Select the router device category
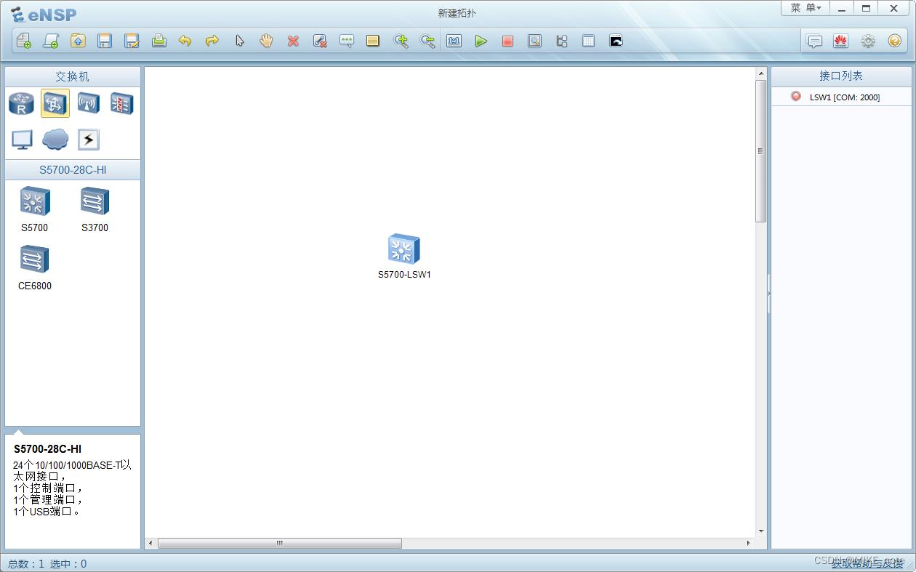916x572 pixels. (21, 103)
